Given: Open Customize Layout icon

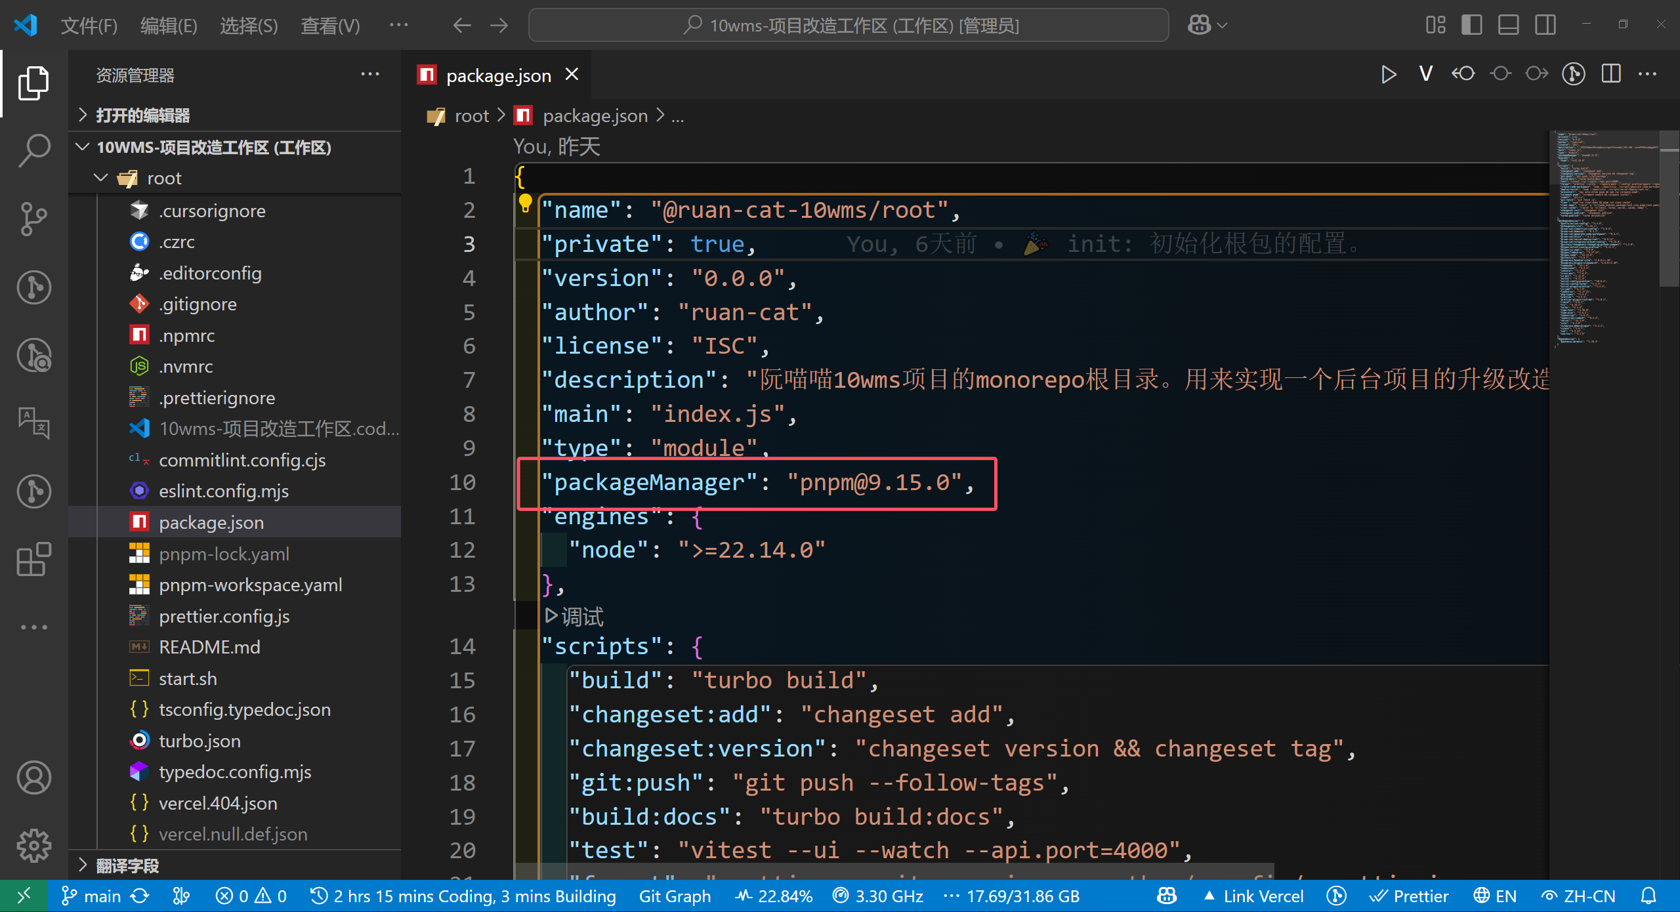Looking at the screenshot, I should (x=1435, y=25).
